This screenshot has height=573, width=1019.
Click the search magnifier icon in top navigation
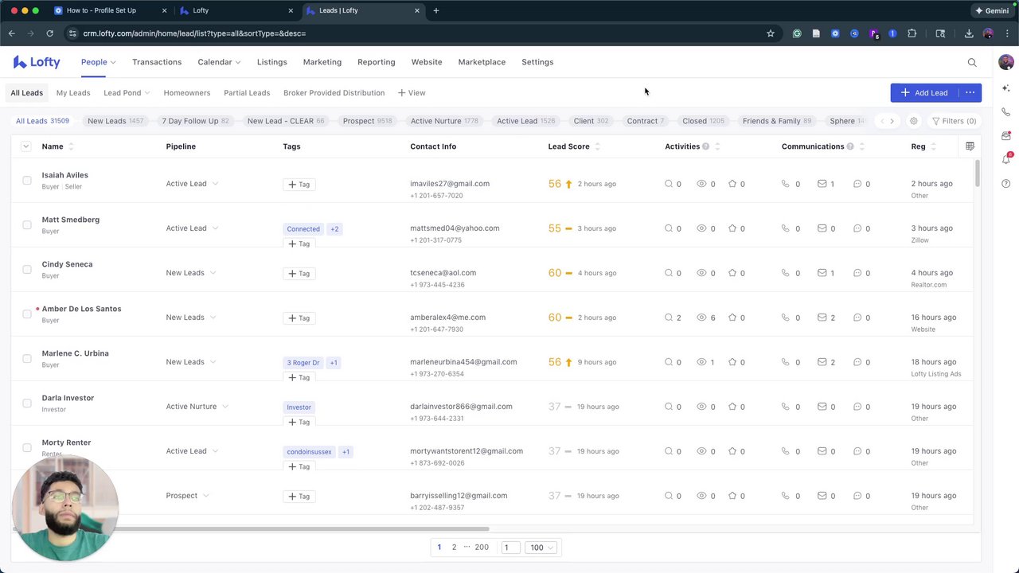[x=972, y=62]
